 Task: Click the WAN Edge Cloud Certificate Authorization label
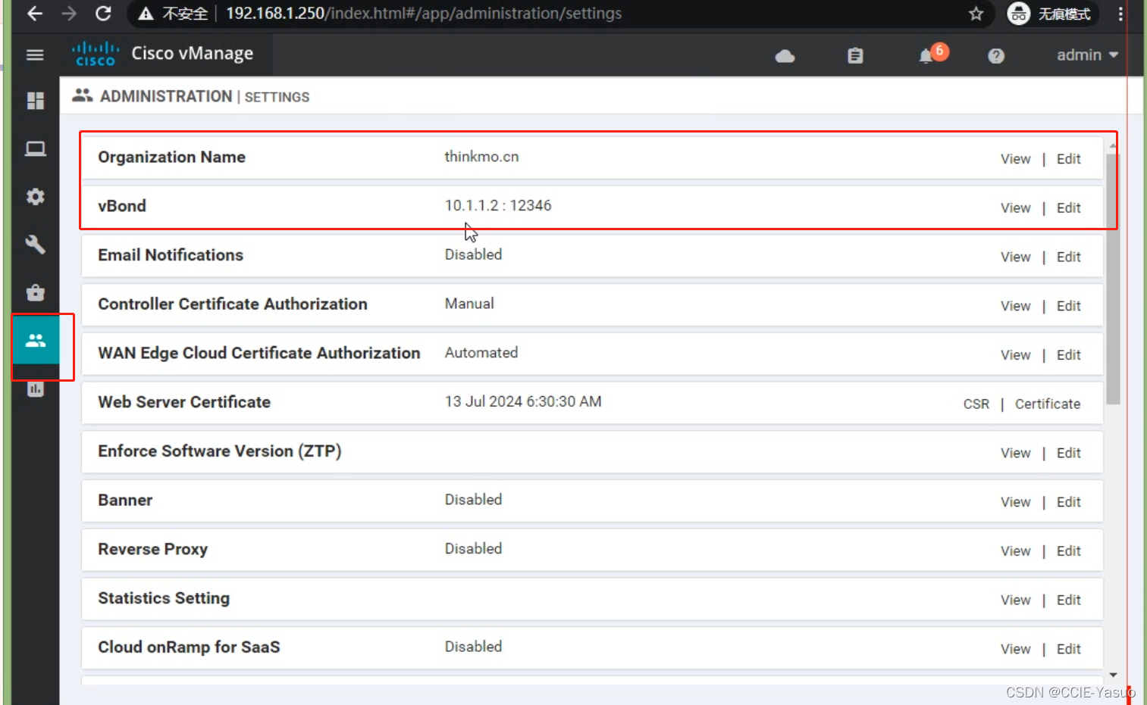click(259, 353)
